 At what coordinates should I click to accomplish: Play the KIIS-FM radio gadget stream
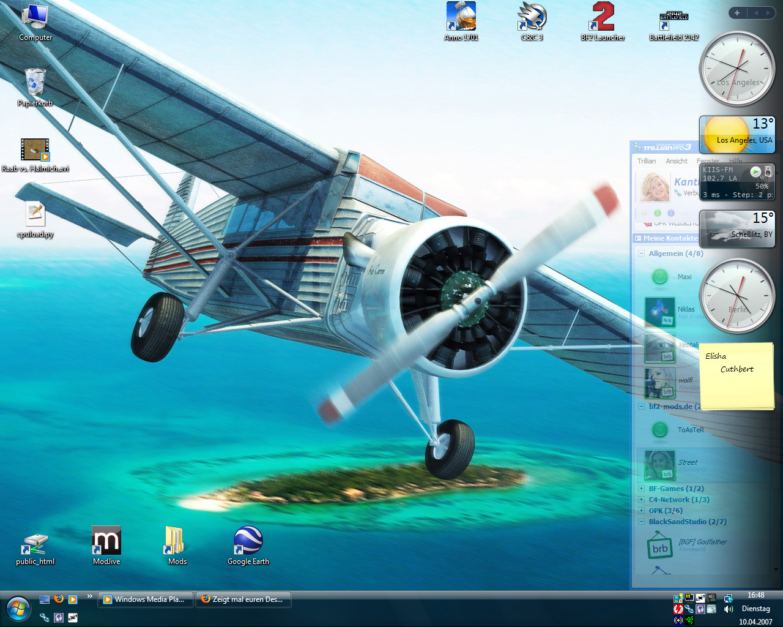[755, 172]
